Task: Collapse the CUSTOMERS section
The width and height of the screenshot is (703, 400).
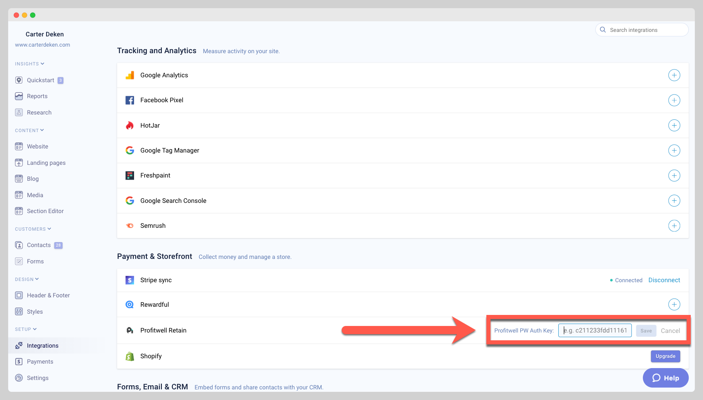Action: pos(33,229)
